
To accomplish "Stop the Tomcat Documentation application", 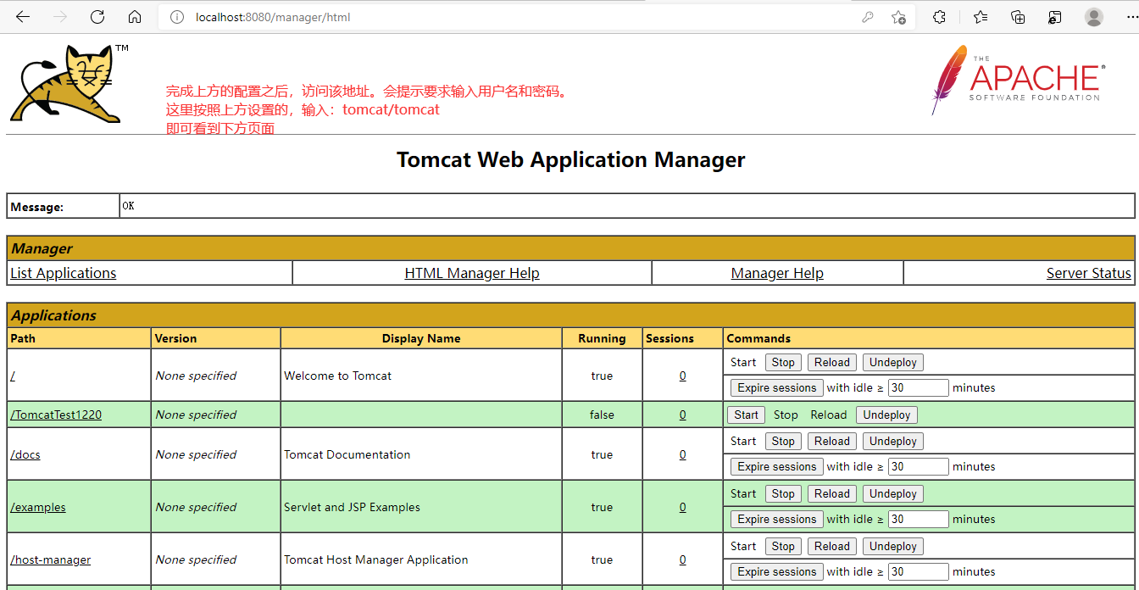I will pos(783,441).
